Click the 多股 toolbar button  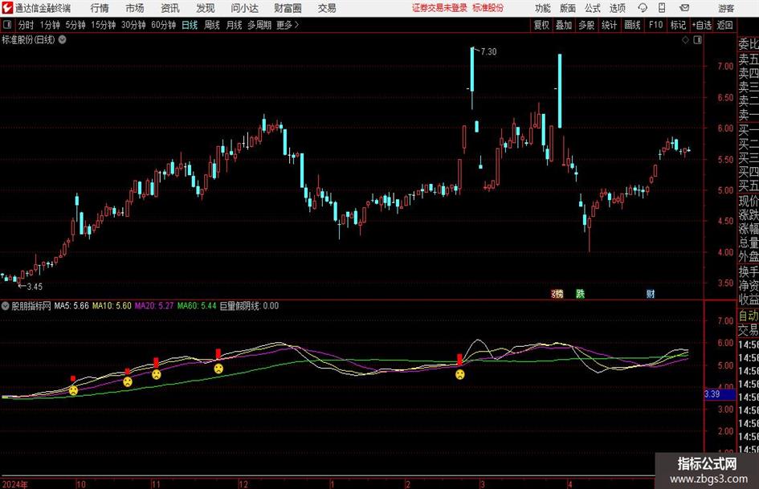click(586, 25)
